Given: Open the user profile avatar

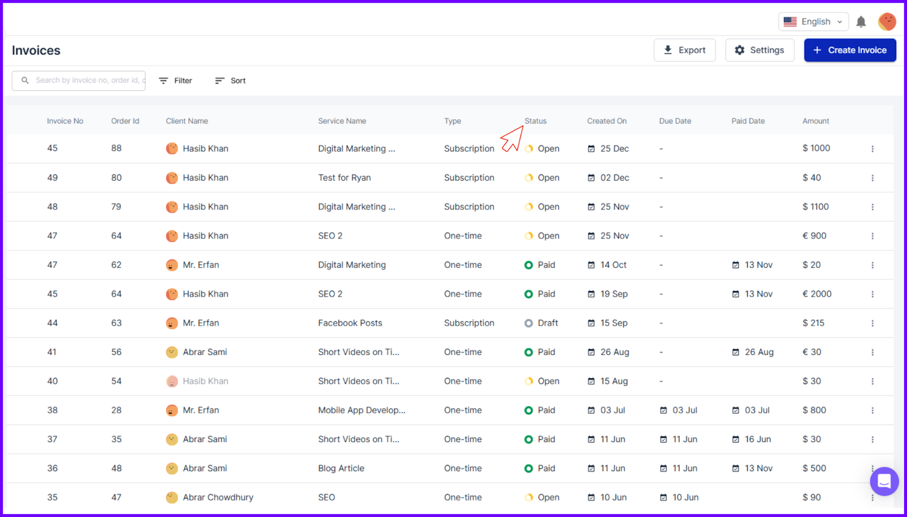Looking at the screenshot, I should 887,22.
